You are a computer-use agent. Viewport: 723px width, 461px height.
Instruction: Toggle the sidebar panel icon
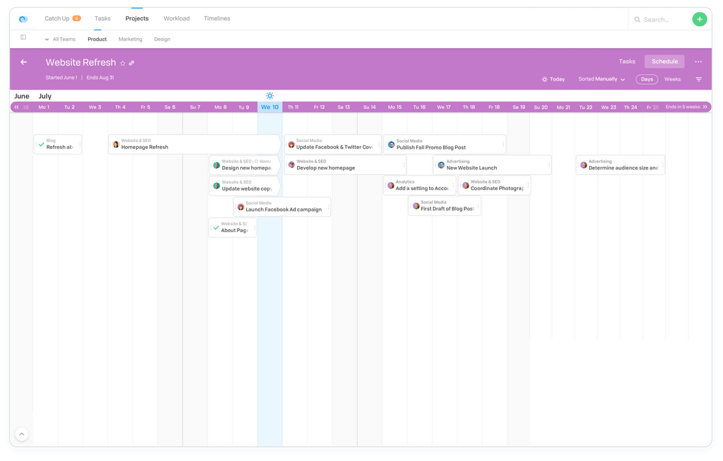tap(23, 37)
